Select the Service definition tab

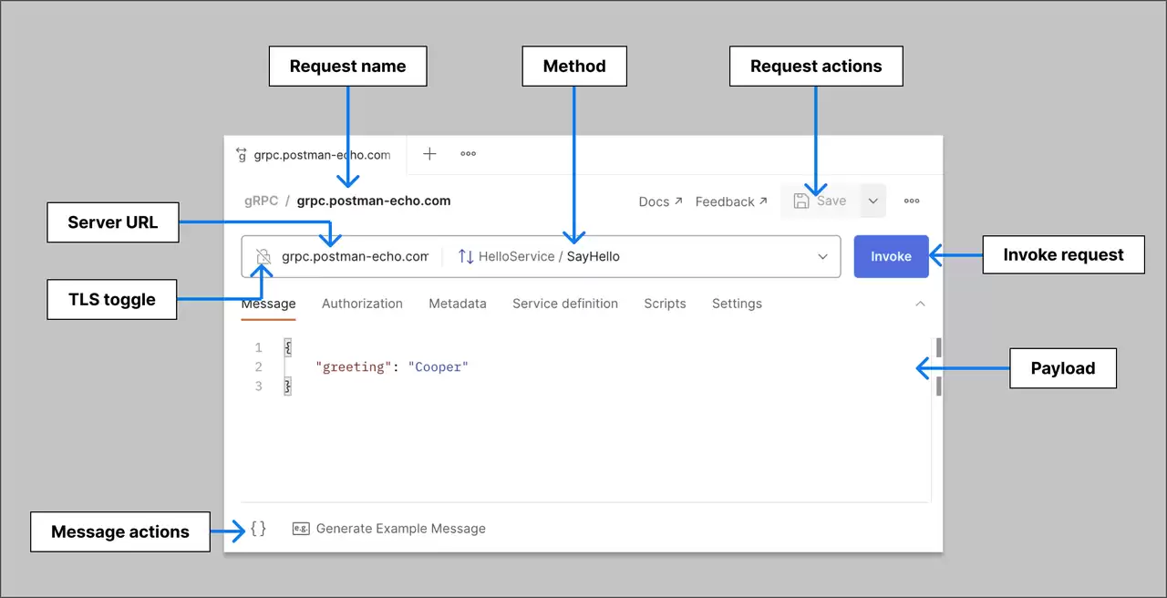coord(565,304)
